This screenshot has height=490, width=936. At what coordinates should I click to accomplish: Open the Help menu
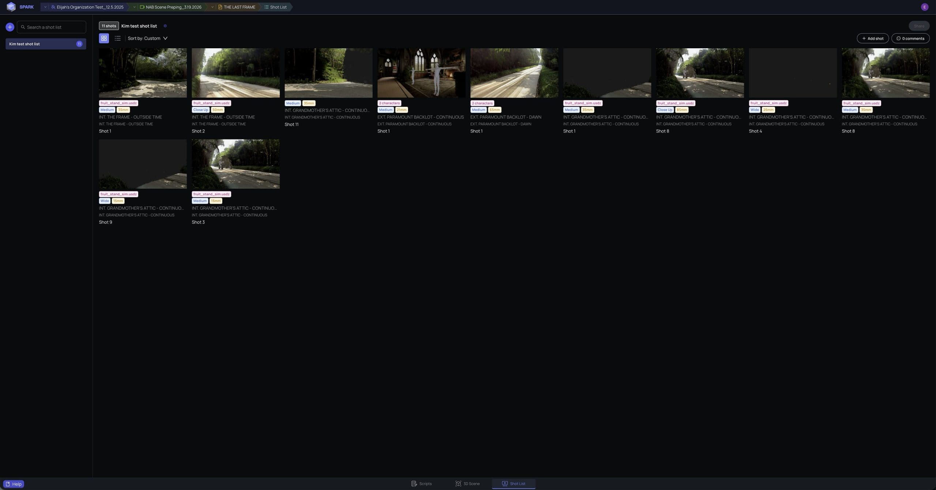point(14,483)
